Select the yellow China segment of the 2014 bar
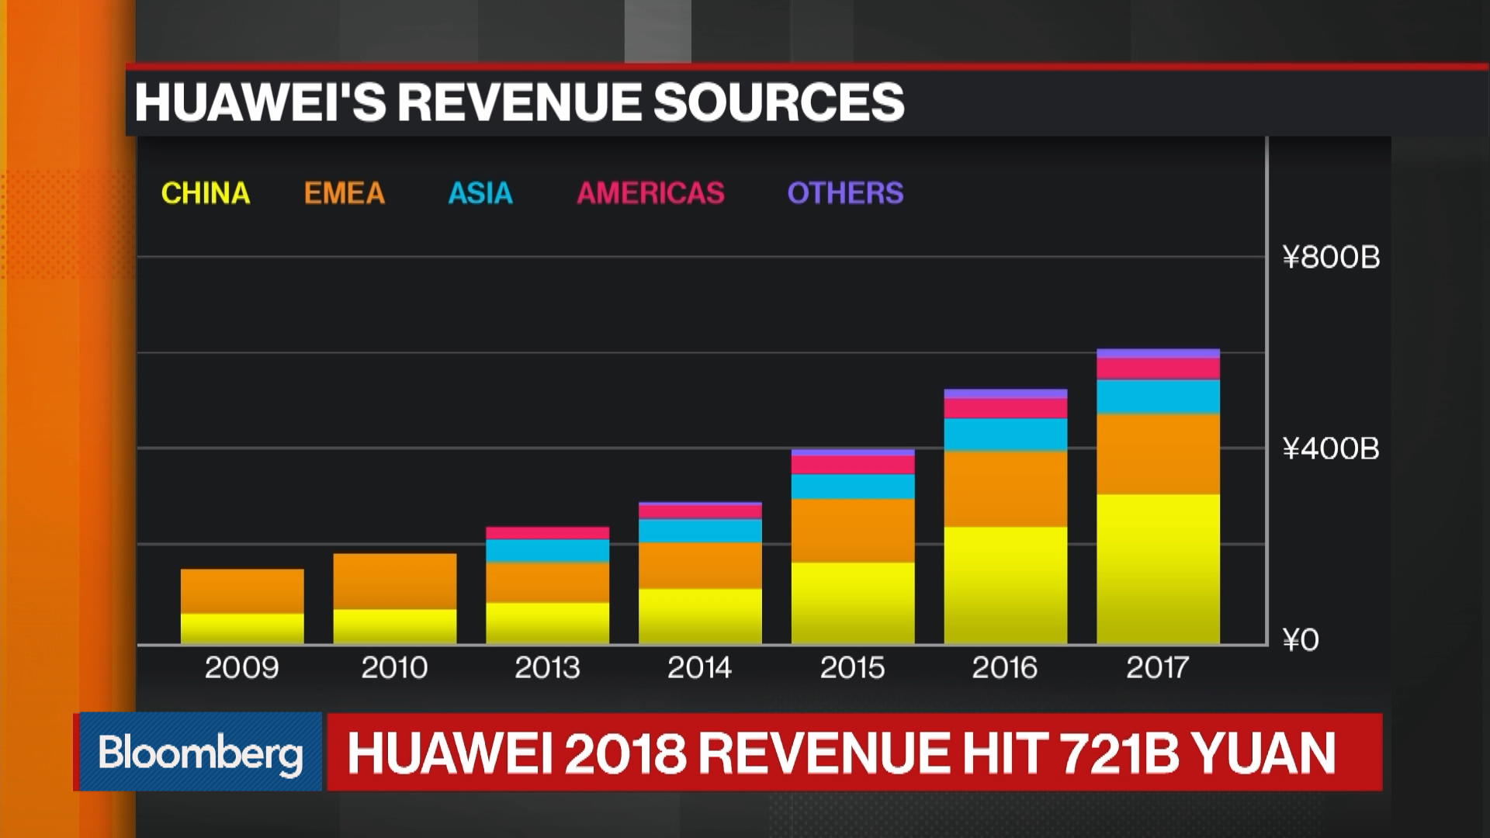 pos(700,616)
